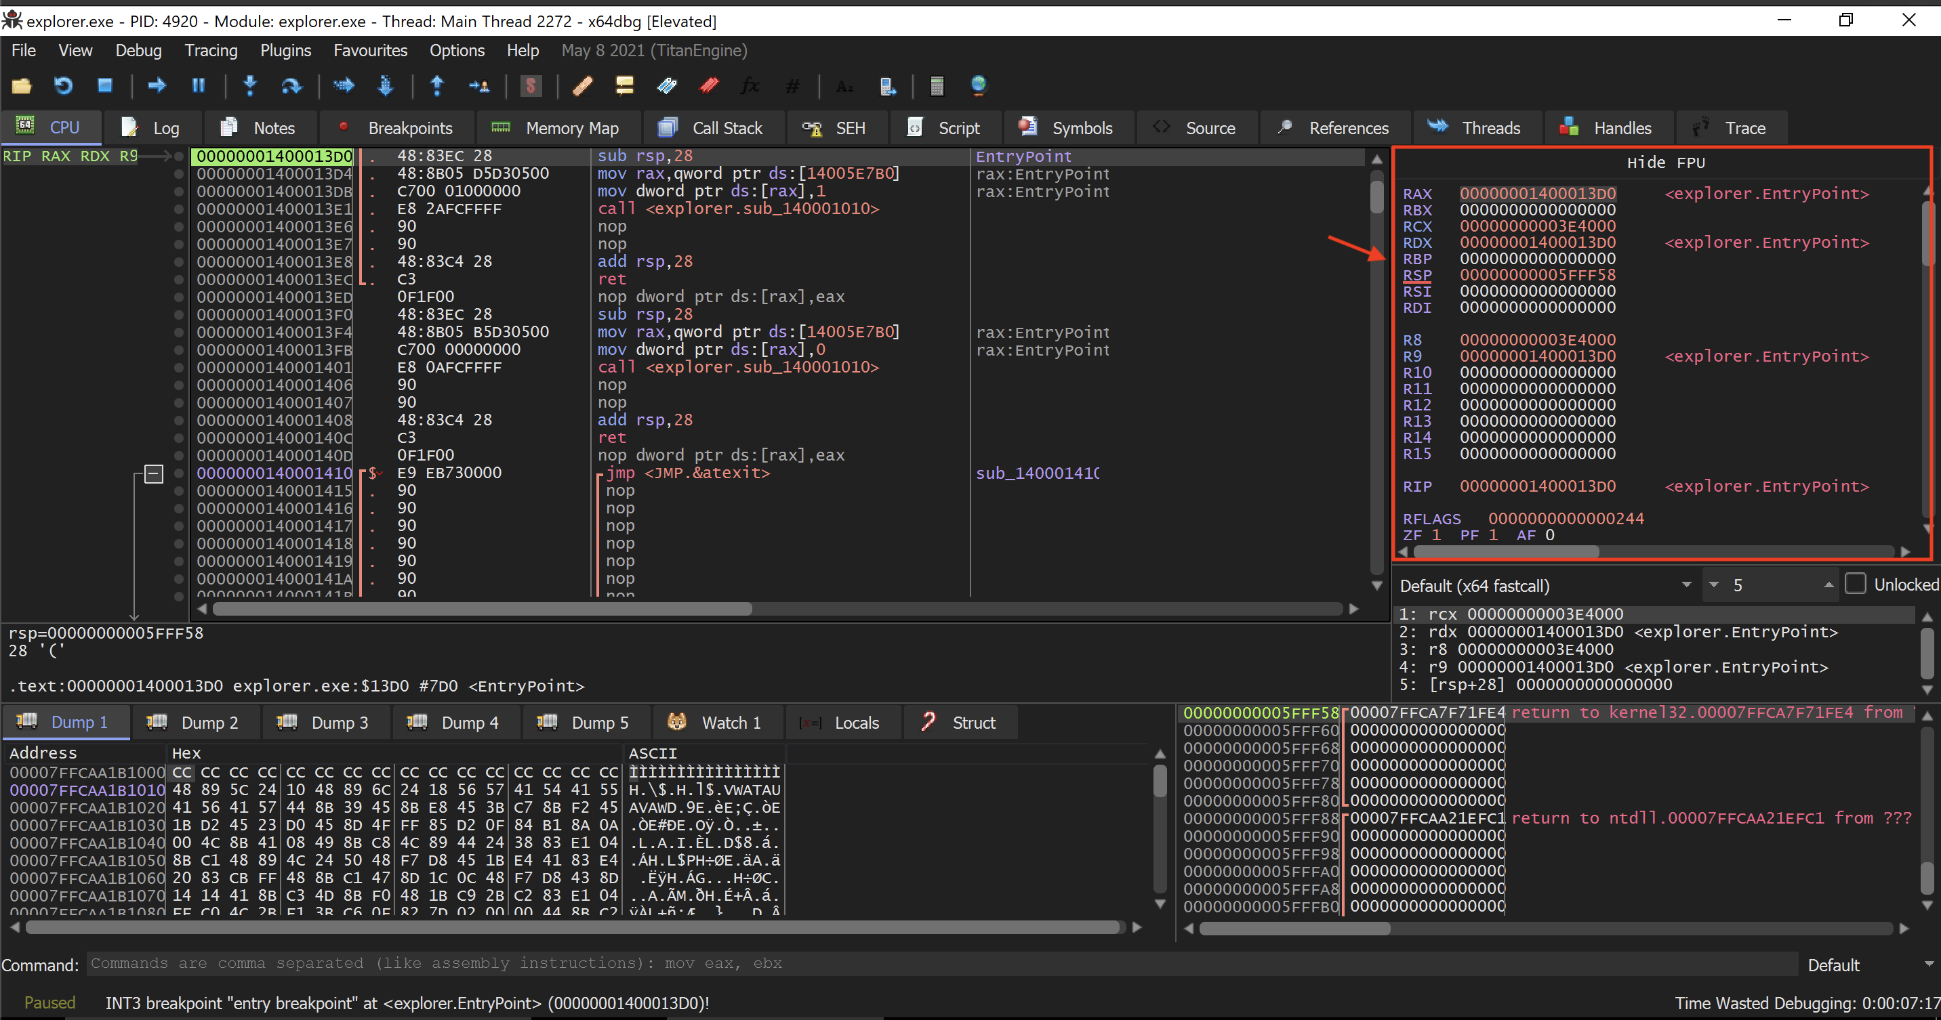This screenshot has width=1941, height=1020.
Task: Open the calculator icon in the toolbar
Action: pyautogui.click(x=937, y=86)
